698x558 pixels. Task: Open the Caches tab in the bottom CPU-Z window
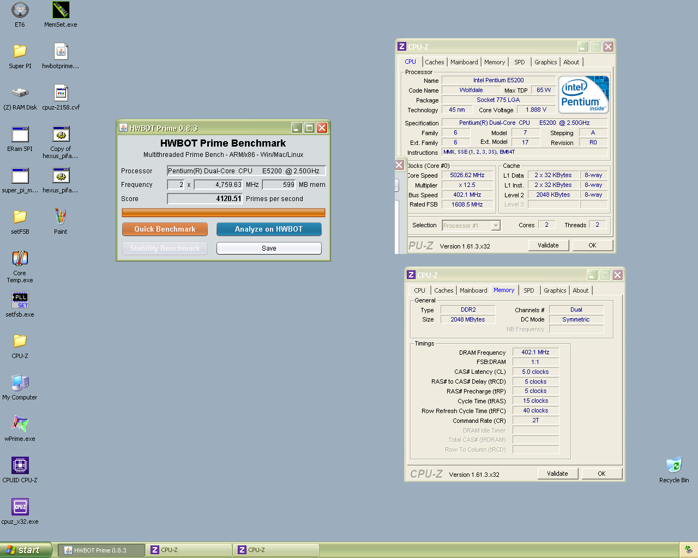[443, 290]
